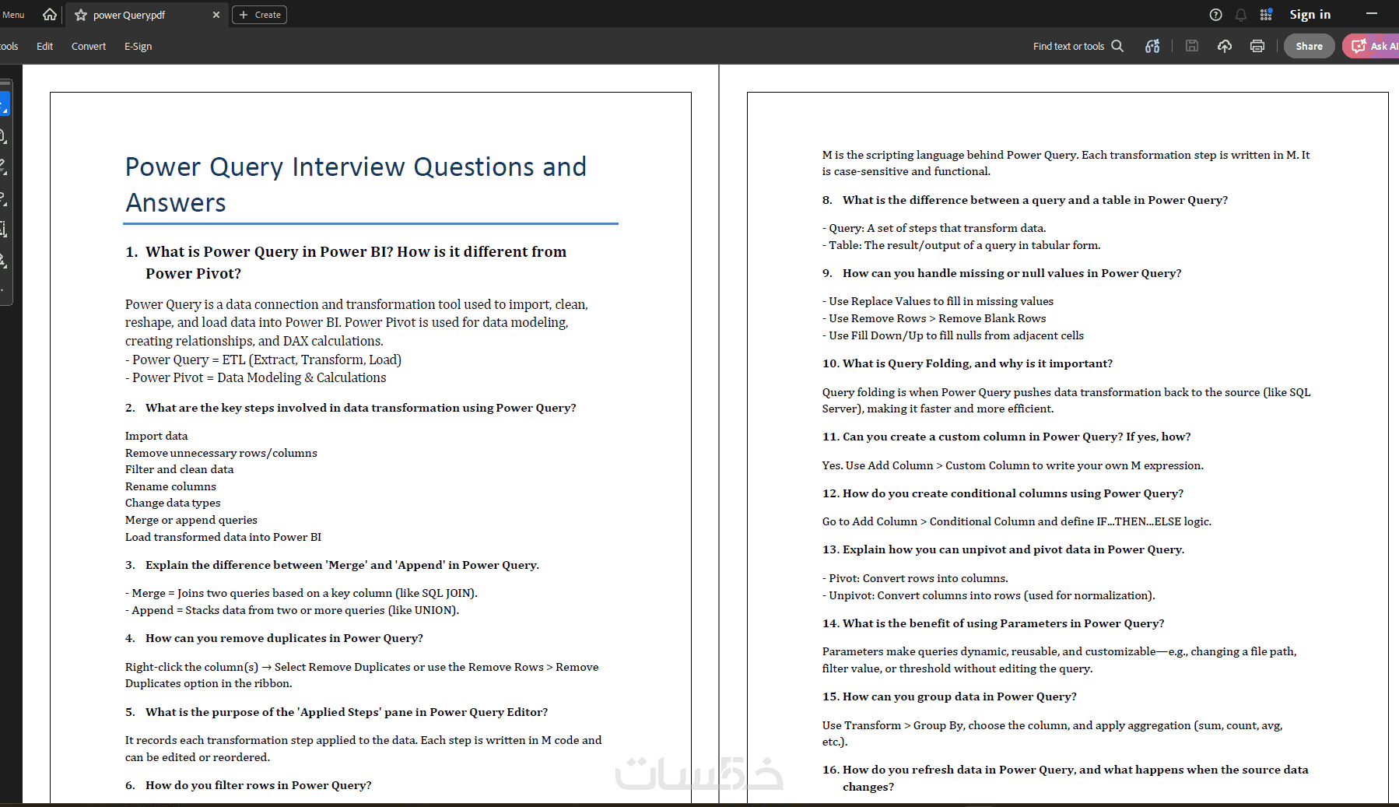Go to the Home icon
Screen dimensions: 1399x807
[x=50, y=15]
